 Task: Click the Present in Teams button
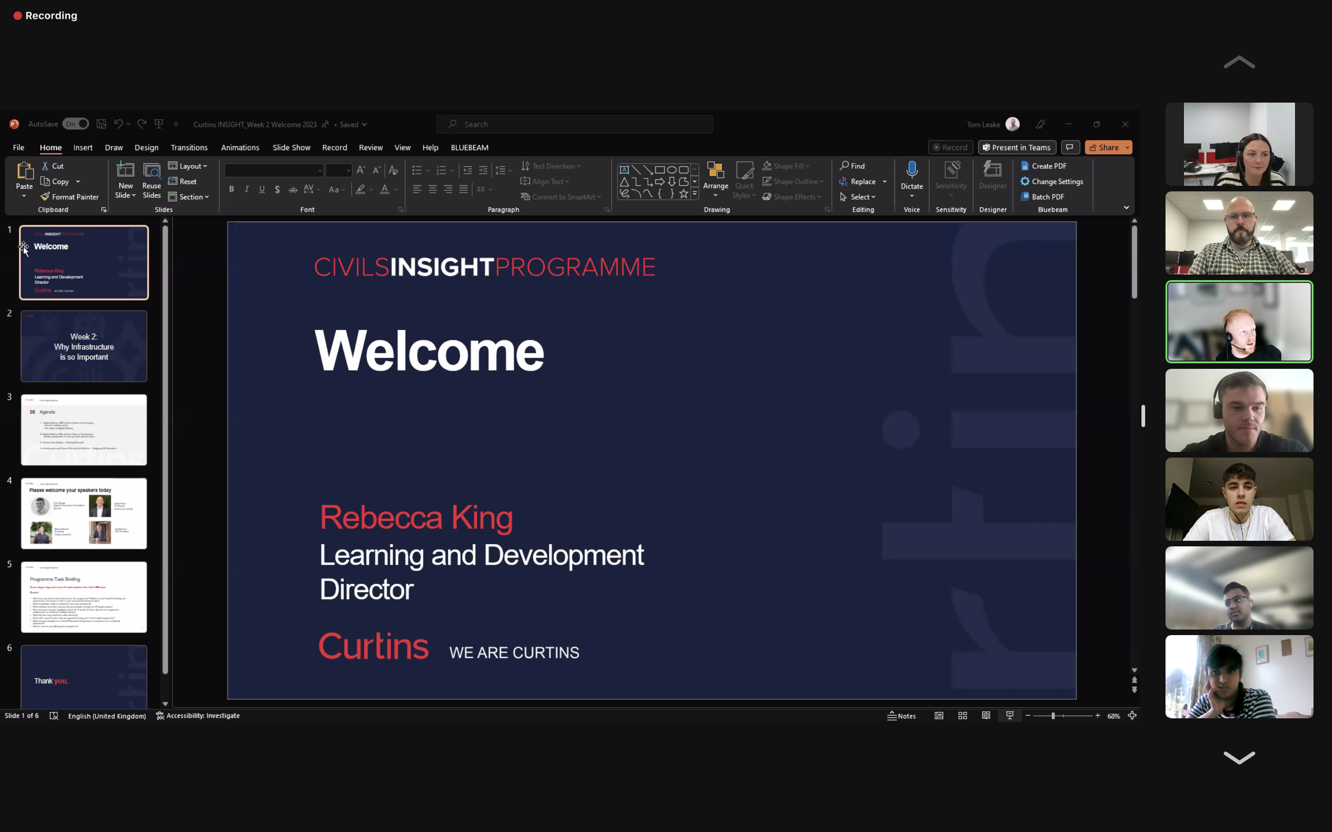click(x=1016, y=147)
